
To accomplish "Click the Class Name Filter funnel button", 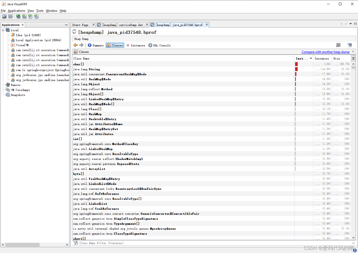I will (x=75, y=243).
